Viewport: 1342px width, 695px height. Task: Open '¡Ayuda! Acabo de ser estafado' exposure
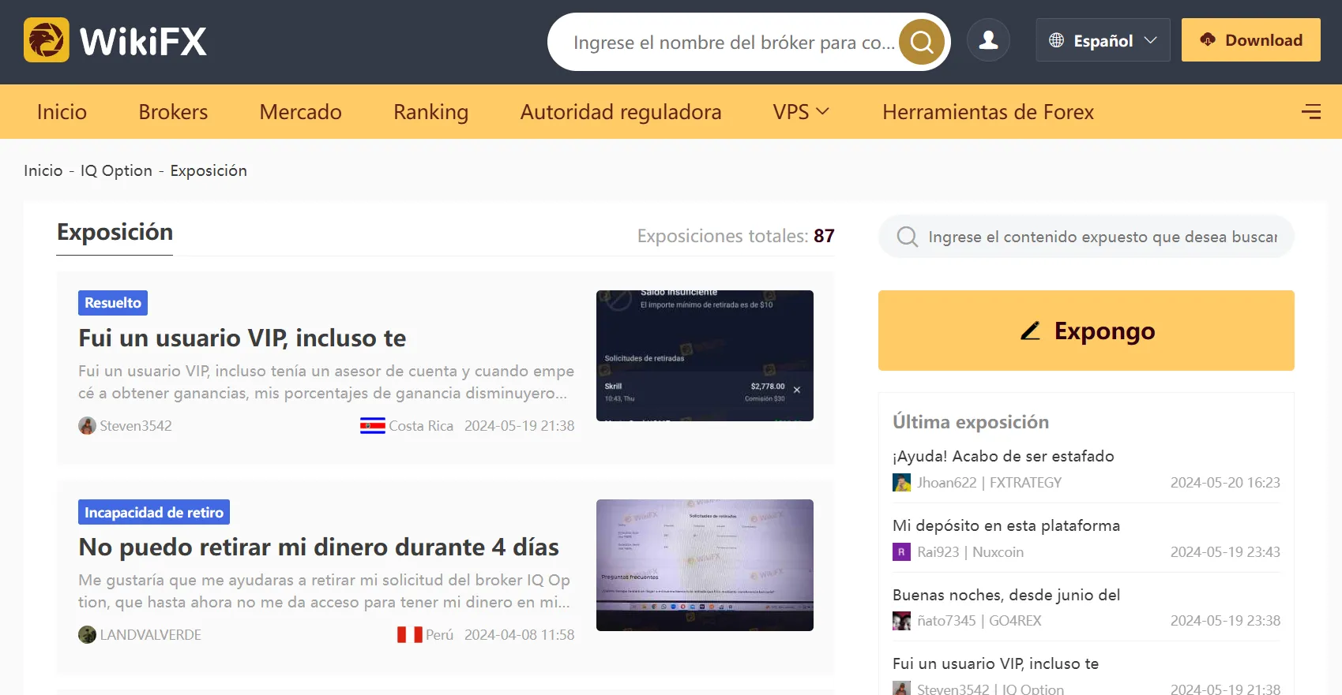coord(1003,456)
